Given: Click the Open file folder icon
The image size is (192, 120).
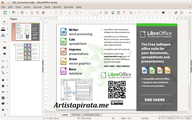Looking at the screenshot, I should pos(13,12).
